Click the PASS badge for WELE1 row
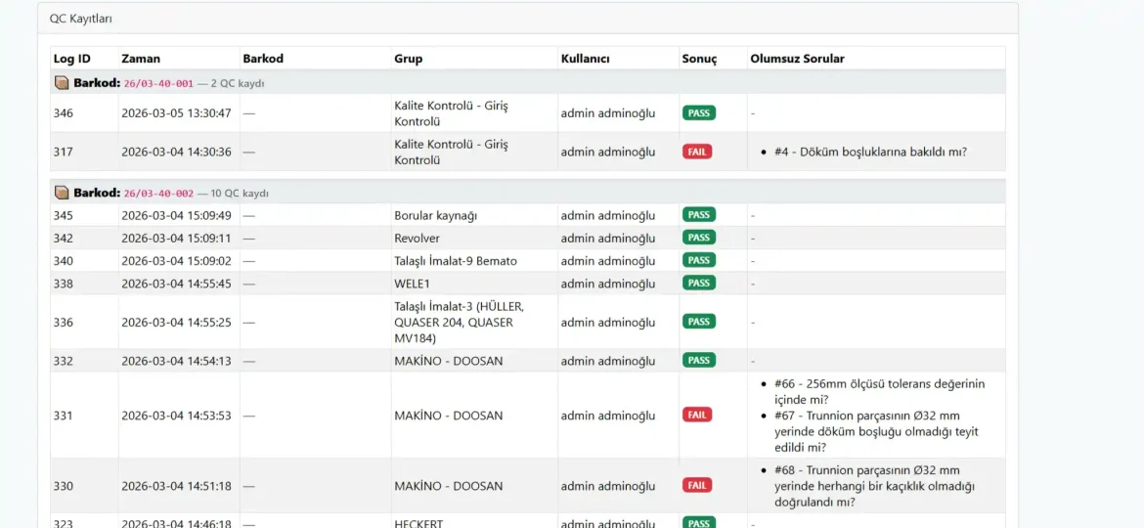Image resolution: width=1144 pixels, height=528 pixels. coord(698,283)
